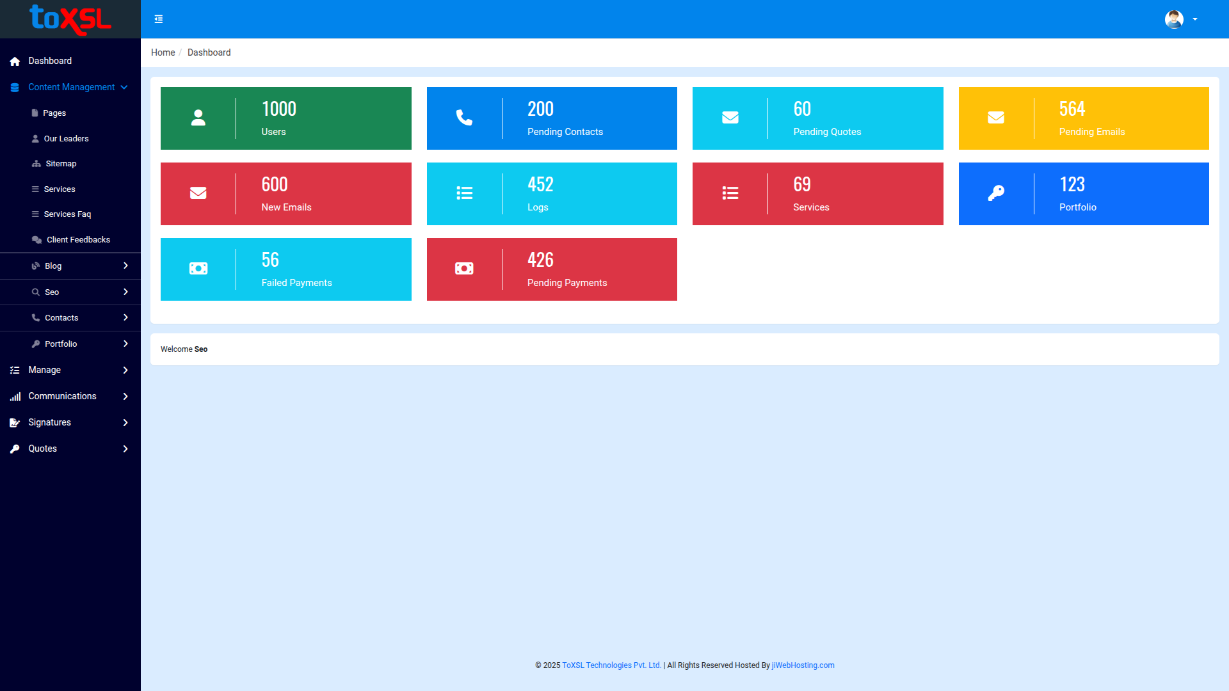Image resolution: width=1229 pixels, height=691 pixels.
Task: Click key icon on Portfolio card
Action: tap(996, 193)
